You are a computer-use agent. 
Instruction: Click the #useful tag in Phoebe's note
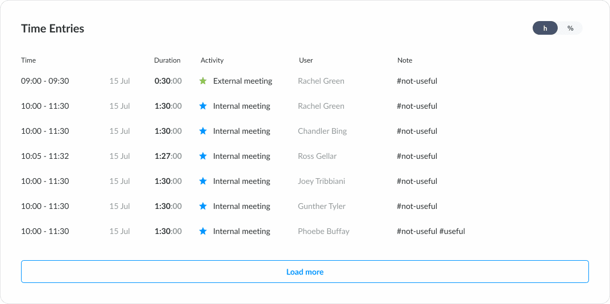tap(452, 231)
